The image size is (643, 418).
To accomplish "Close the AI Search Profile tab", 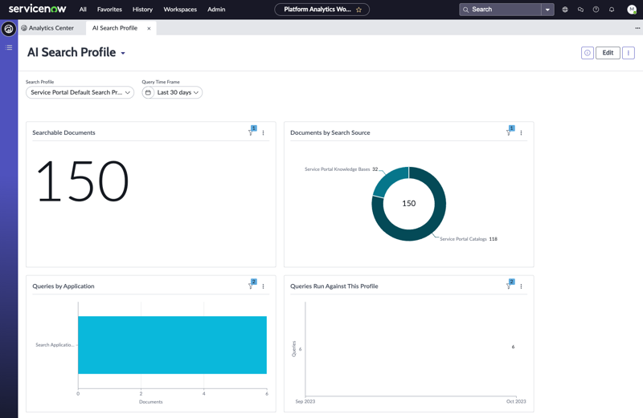I will (149, 28).
